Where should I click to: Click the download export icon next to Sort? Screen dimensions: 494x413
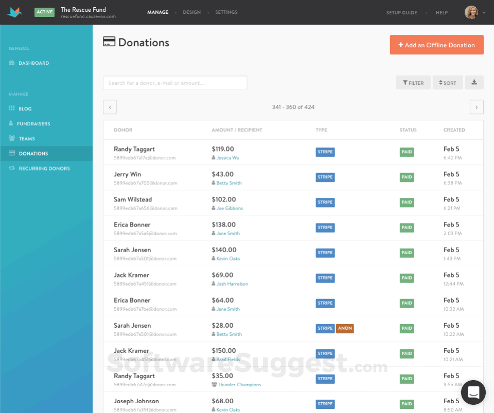tap(474, 82)
